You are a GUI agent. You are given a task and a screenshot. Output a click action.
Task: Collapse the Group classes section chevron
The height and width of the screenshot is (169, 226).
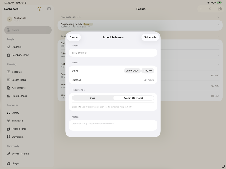pos(218,17)
